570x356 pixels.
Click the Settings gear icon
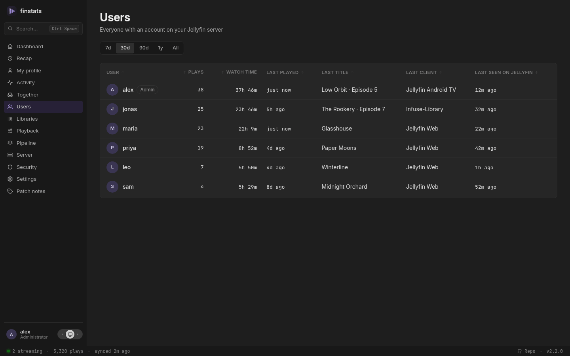pyautogui.click(x=10, y=179)
